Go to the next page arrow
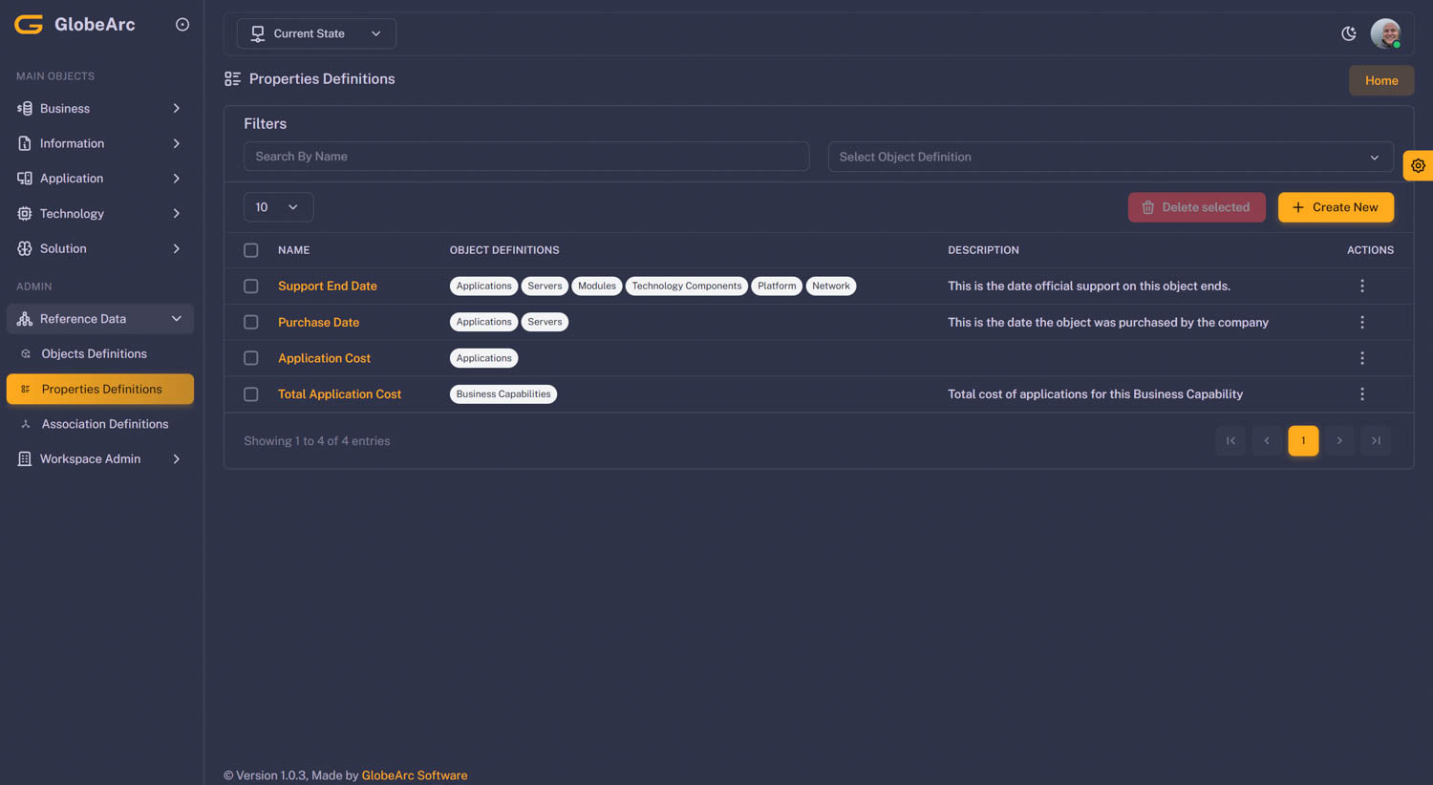 [x=1339, y=440]
